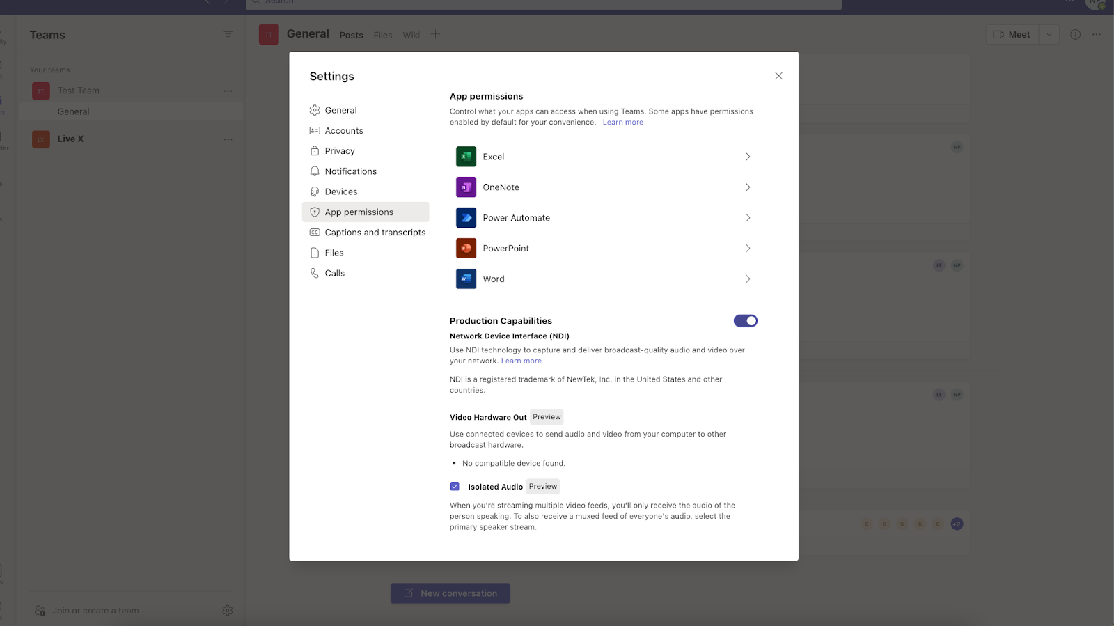Click the Files document icon in settings
Image resolution: width=1114 pixels, height=626 pixels.
[x=315, y=253]
